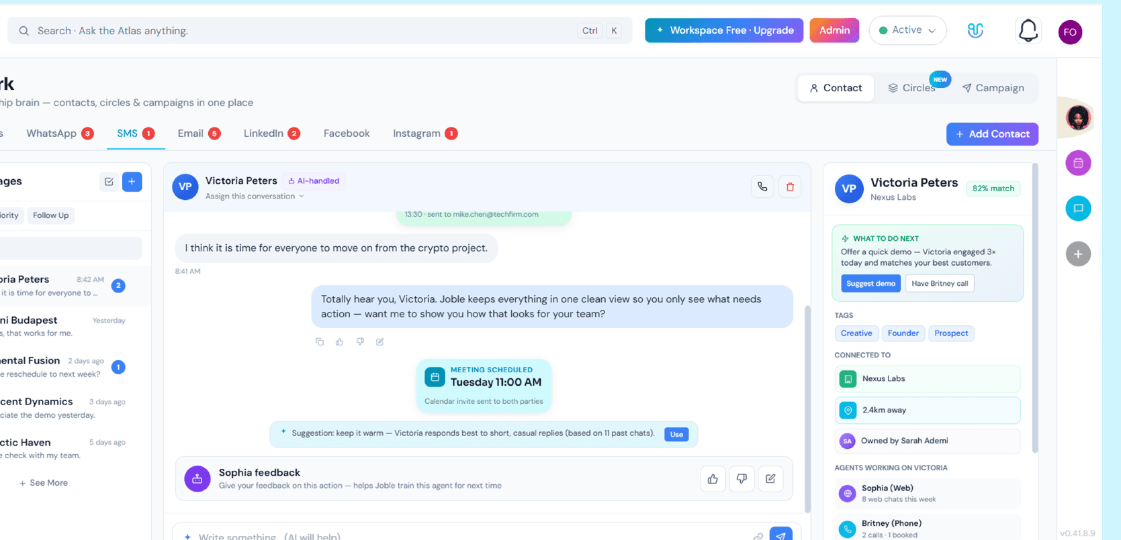Open the notifications bell
The image size is (1121, 540).
pos(1028,30)
